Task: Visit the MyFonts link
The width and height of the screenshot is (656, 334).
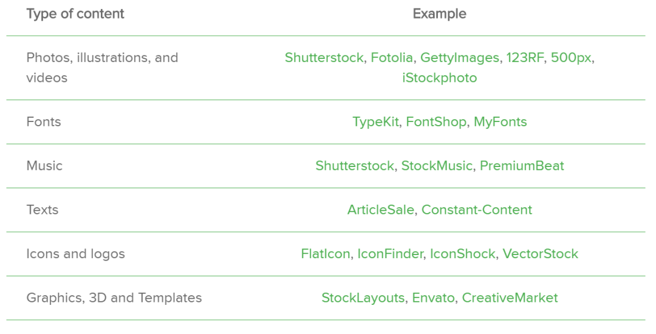Action: (500, 122)
